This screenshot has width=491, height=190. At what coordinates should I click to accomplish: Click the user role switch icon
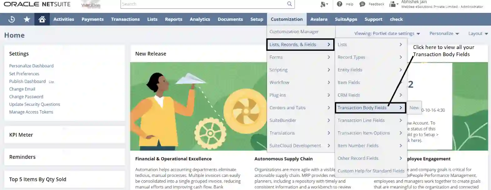394,4
